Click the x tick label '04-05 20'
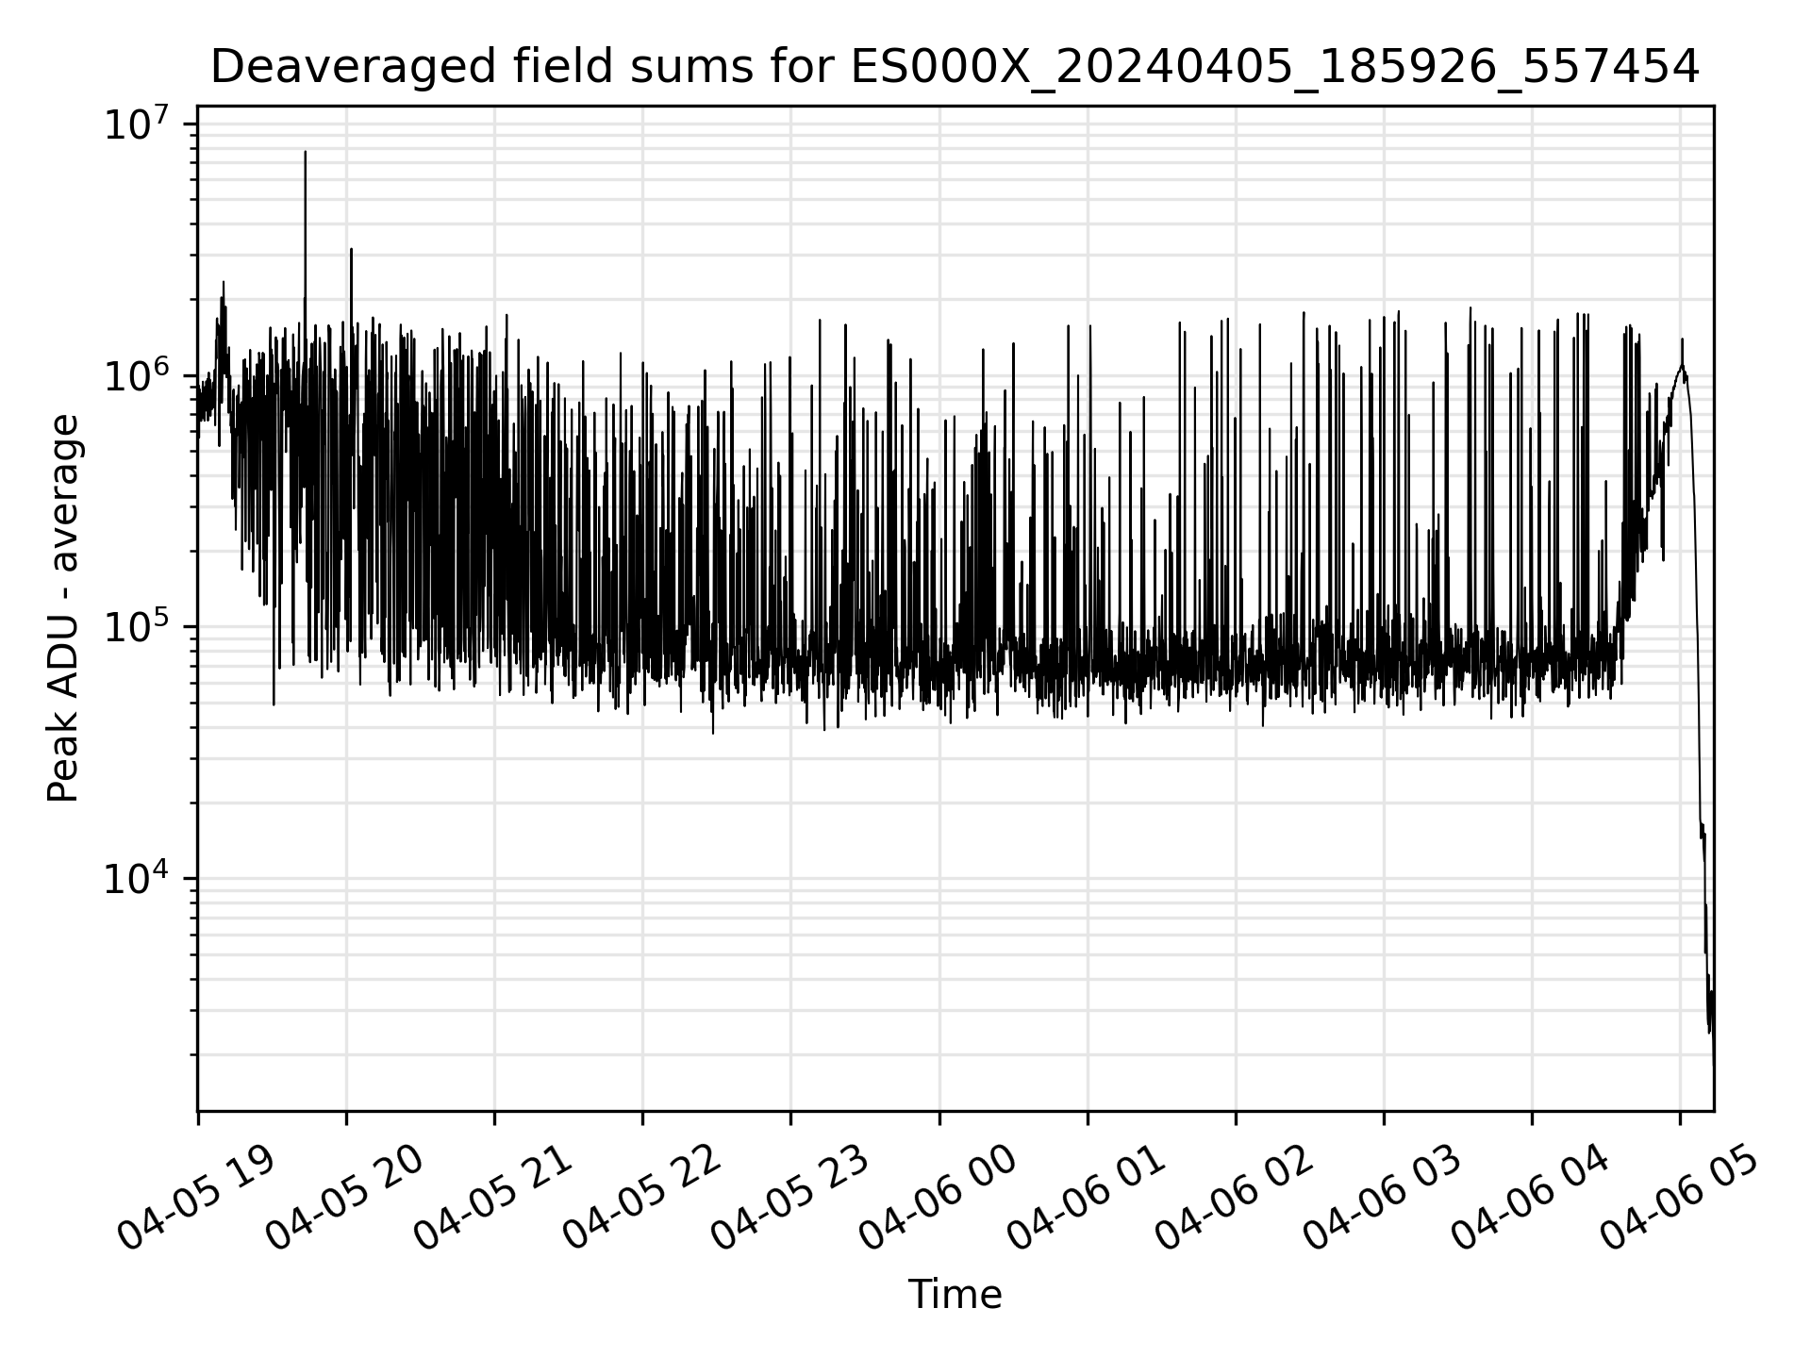Screen dimensions: 1811x1358 346,1198
